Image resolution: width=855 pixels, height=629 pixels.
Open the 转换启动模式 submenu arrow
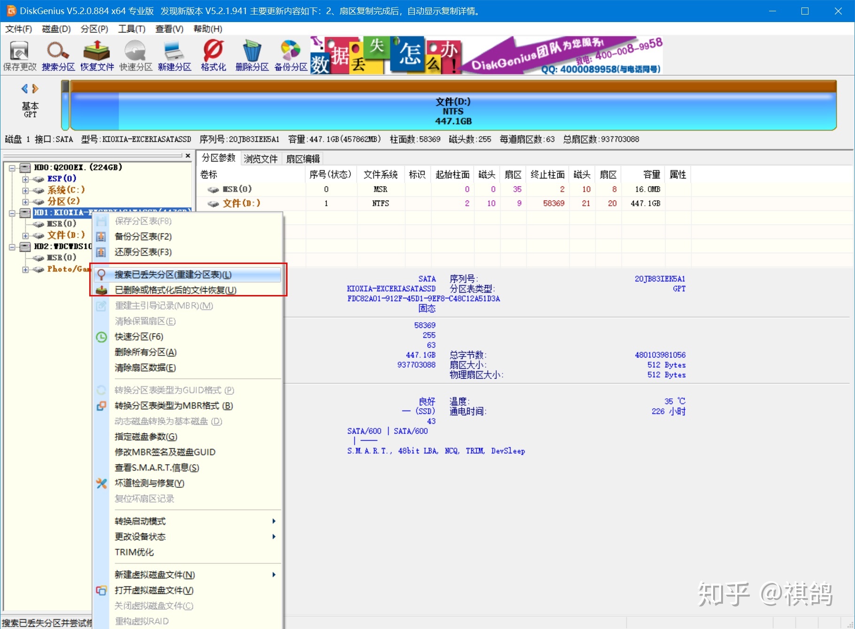274,520
